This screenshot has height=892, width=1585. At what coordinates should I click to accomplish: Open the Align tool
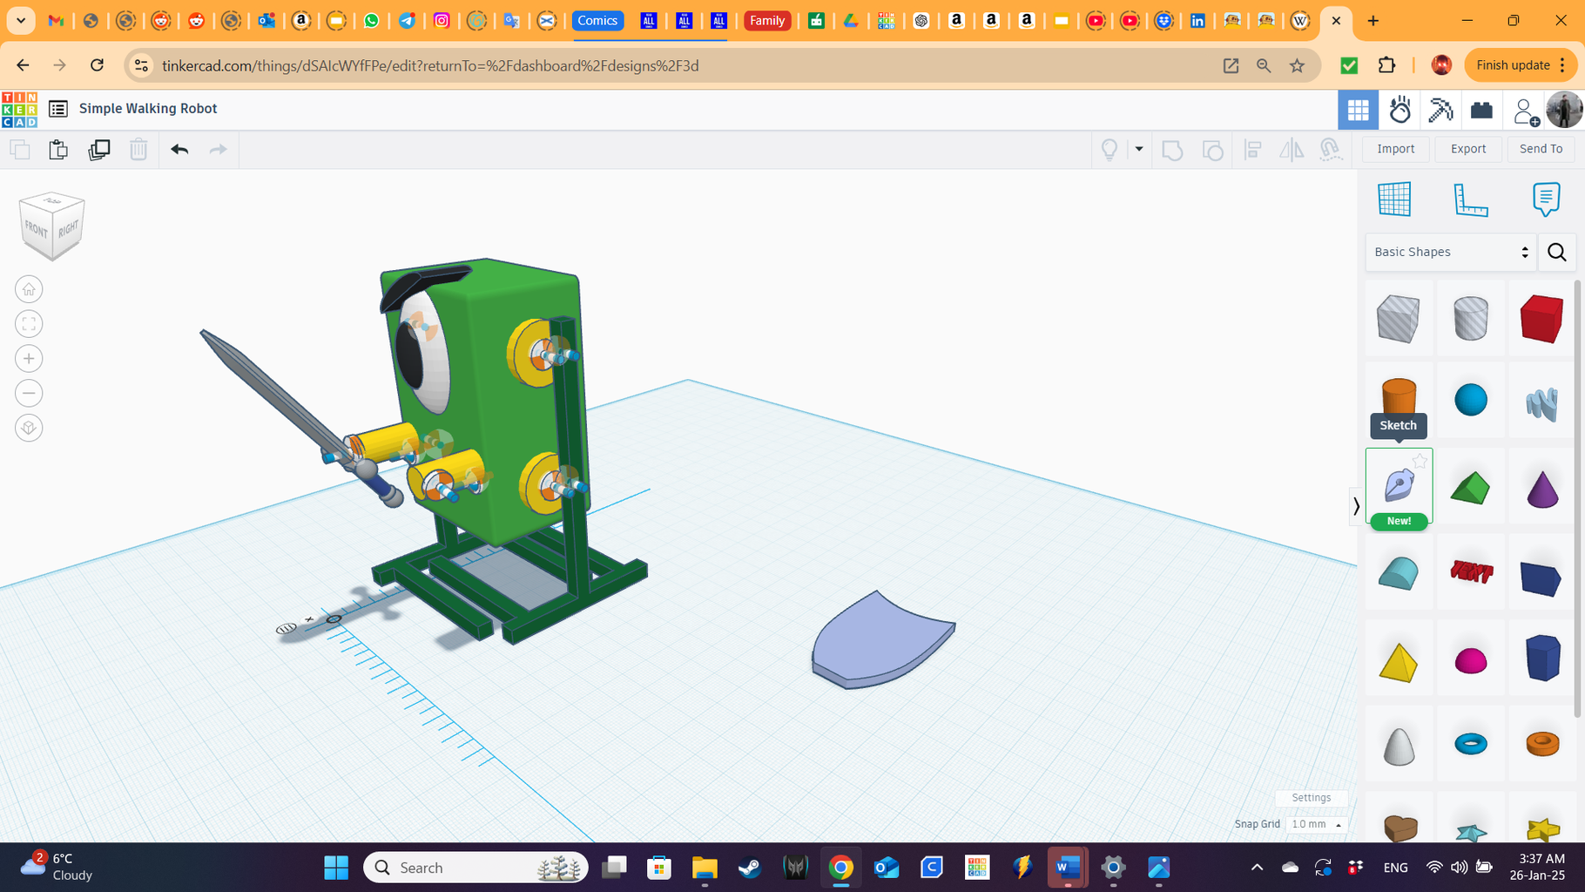click(1253, 149)
